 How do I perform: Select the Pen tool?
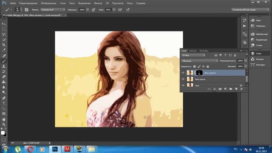(4, 98)
